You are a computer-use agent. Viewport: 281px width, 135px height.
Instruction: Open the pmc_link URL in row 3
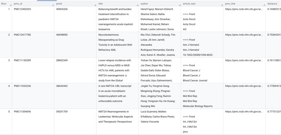pyautogui.click(x=243, y=60)
